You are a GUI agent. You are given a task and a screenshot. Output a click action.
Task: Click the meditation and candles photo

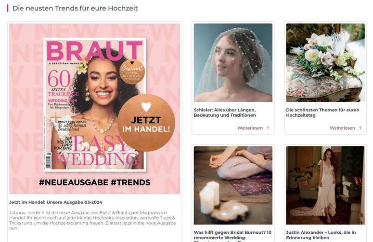[233, 185]
